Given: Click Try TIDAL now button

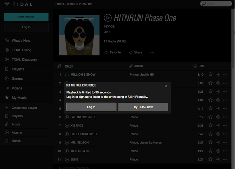Looking at the screenshot, I should [143, 107].
